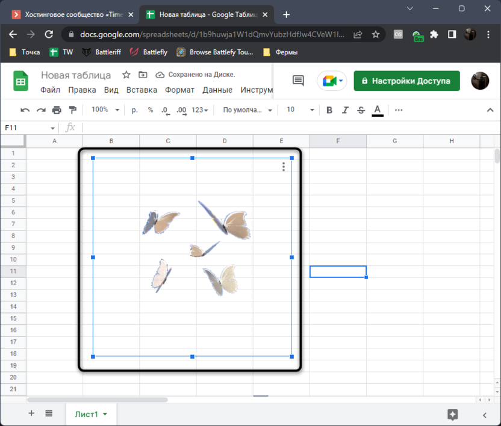Toggle italic text formatting
The height and width of the screenshot is (426, 501).
point(345,110)
